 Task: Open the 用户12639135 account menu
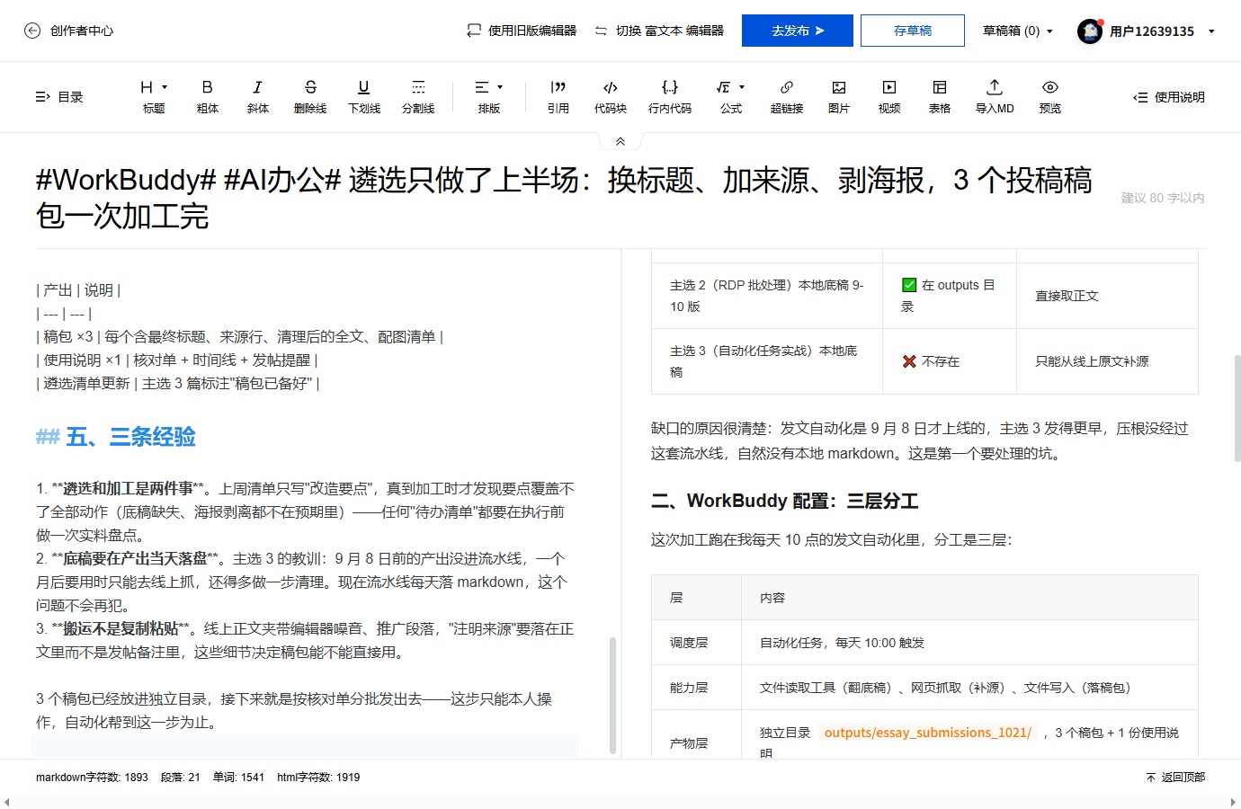(1161, 31)
